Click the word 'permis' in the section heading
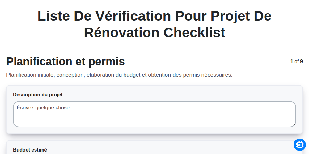 (106, 62)
